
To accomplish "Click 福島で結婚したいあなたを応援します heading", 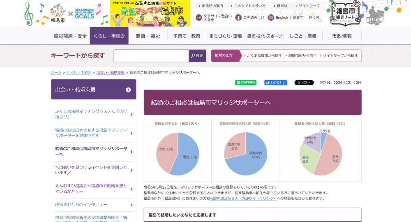I will click(182, 215).
